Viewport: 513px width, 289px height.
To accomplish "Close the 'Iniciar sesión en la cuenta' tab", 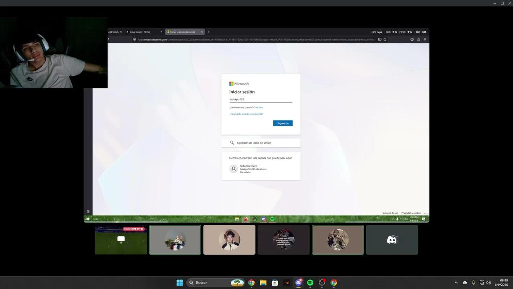I will pos(202,32).
